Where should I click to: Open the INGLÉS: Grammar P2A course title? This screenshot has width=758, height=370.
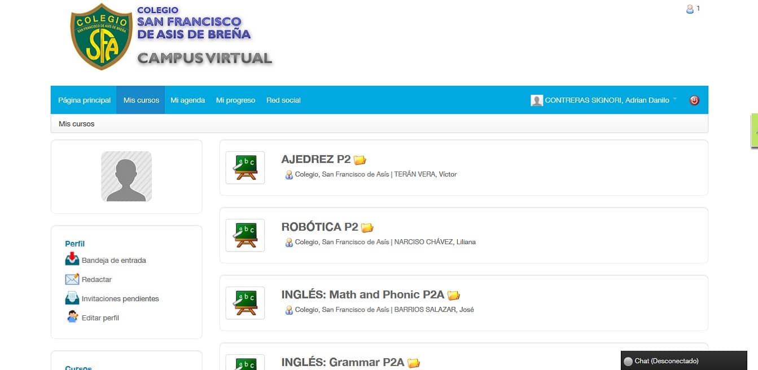[x=343, y=362]
